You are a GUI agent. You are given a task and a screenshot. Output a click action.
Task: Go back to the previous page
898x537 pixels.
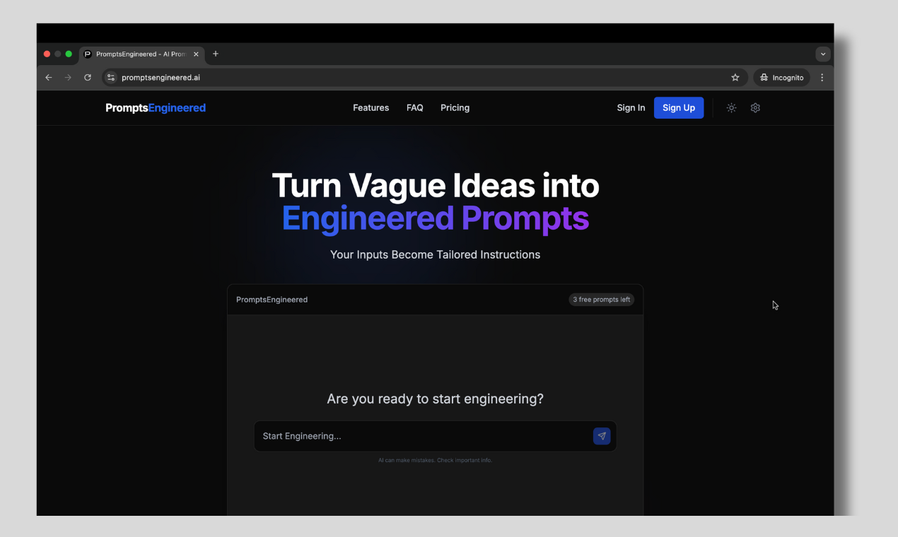tap(49, 78)
